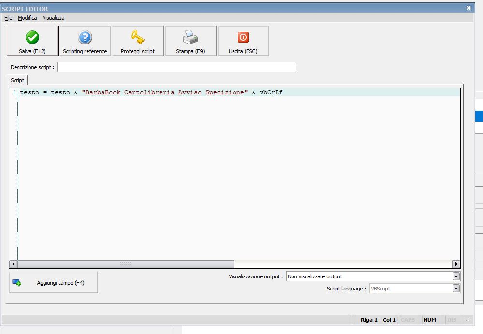
Task: Click the "BarbaBook Cartolibreria Avviso Spedizione" string
Action: pos(165,92)
